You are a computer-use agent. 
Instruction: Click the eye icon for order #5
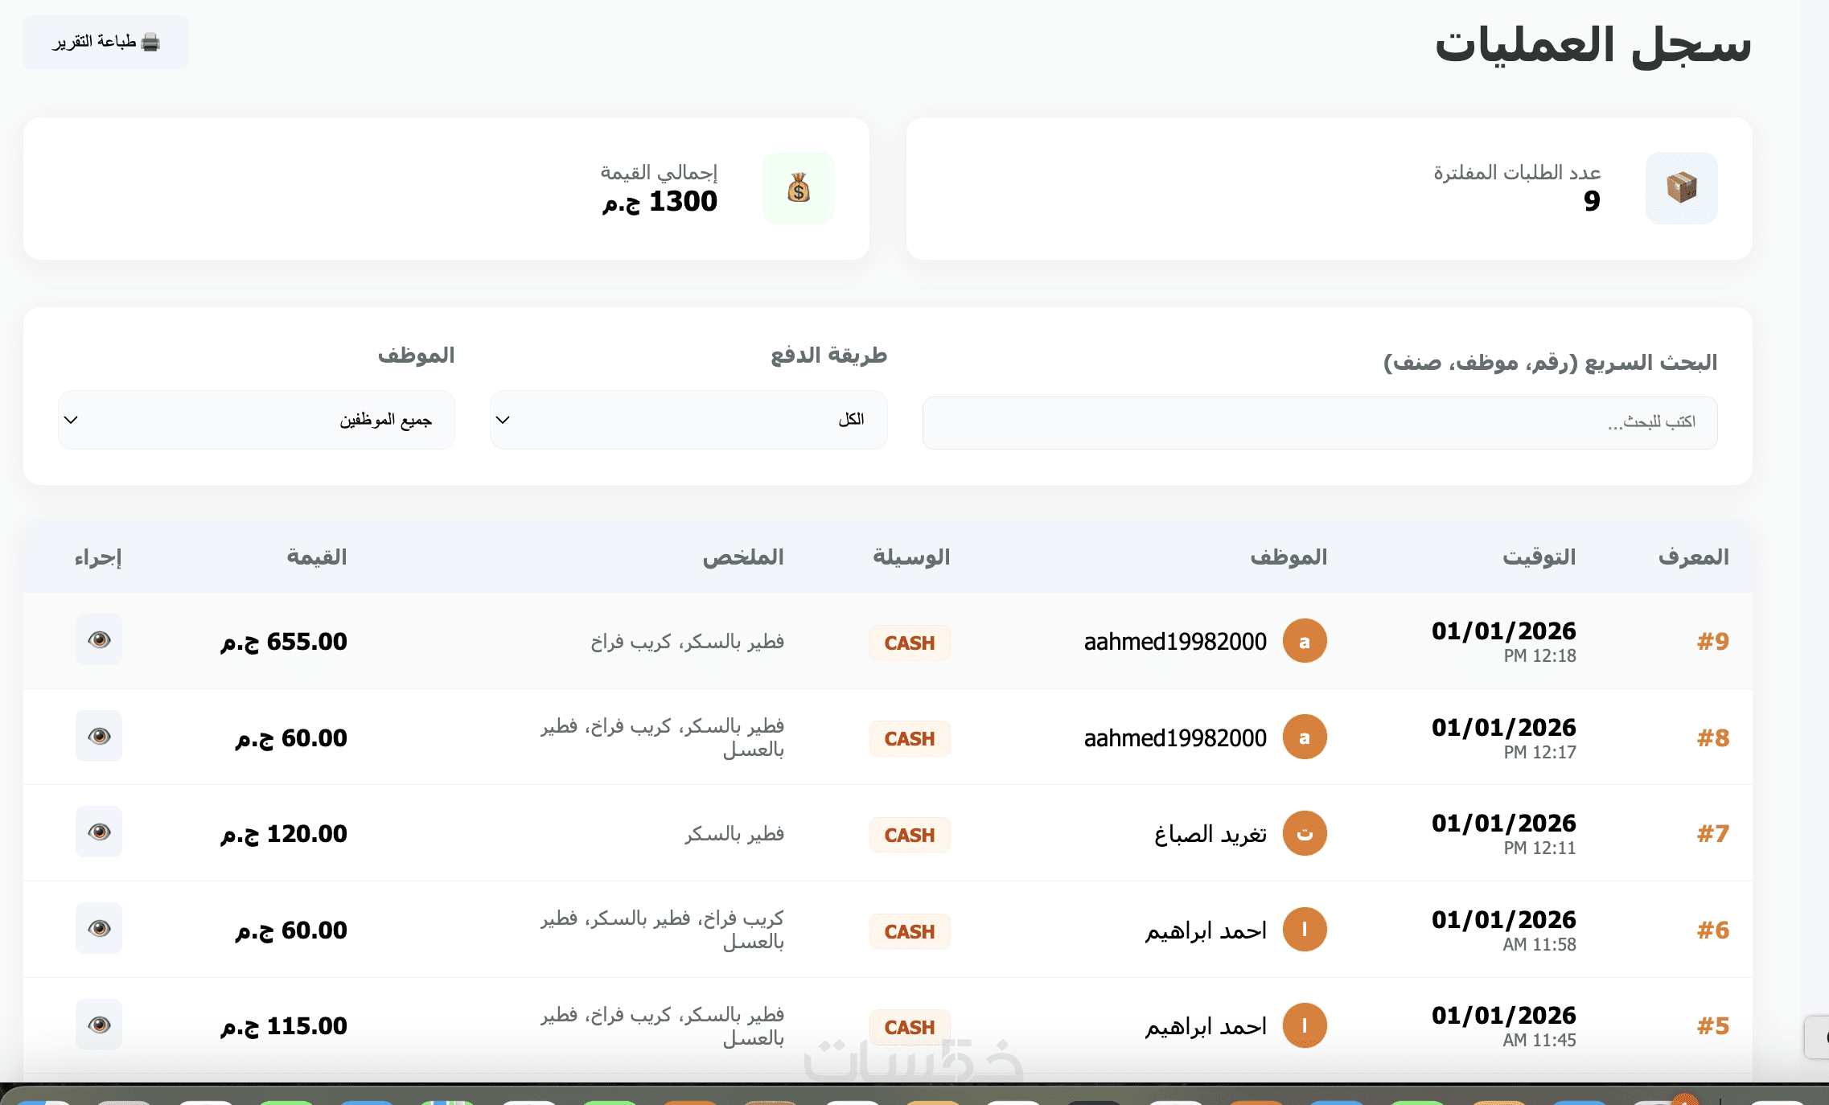tap(99, 1025)
